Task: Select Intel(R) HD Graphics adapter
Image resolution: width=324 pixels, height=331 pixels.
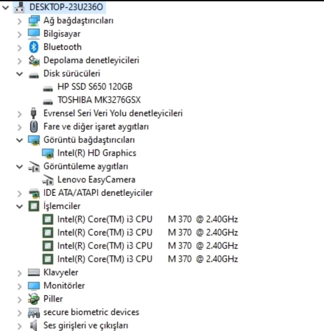Action: (x=97, y=153)
